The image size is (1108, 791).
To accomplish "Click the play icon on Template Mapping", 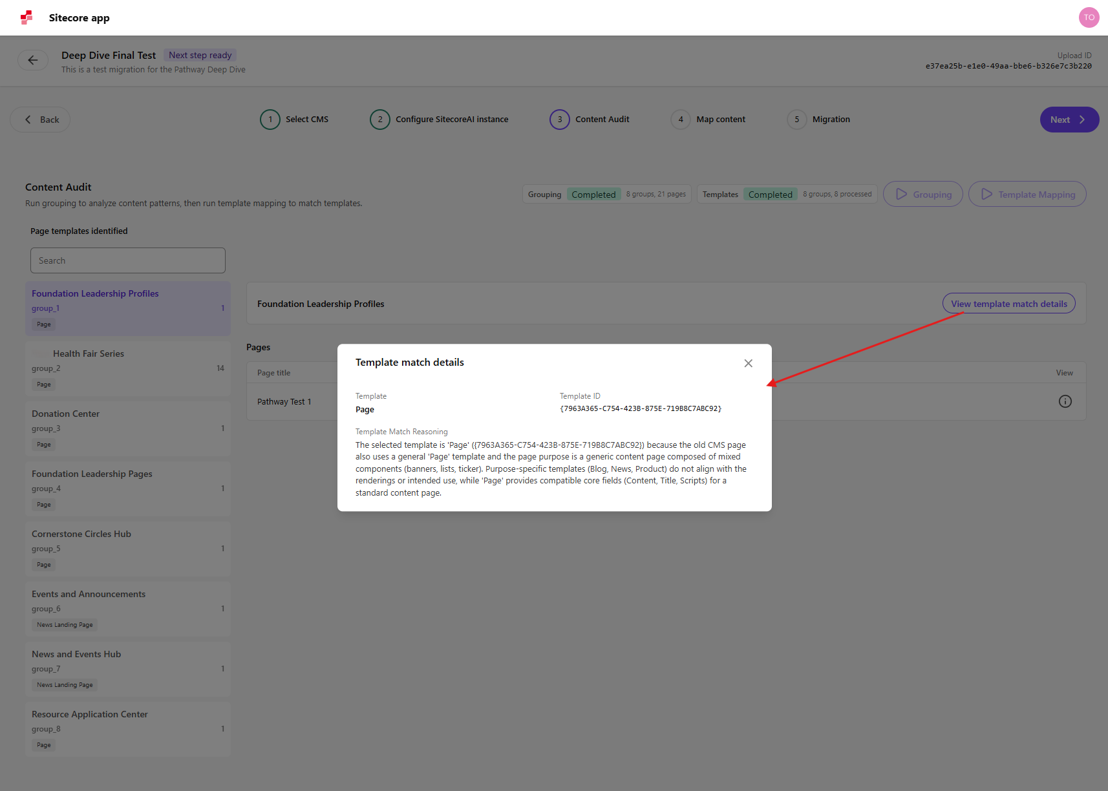I will pos(986,194).
